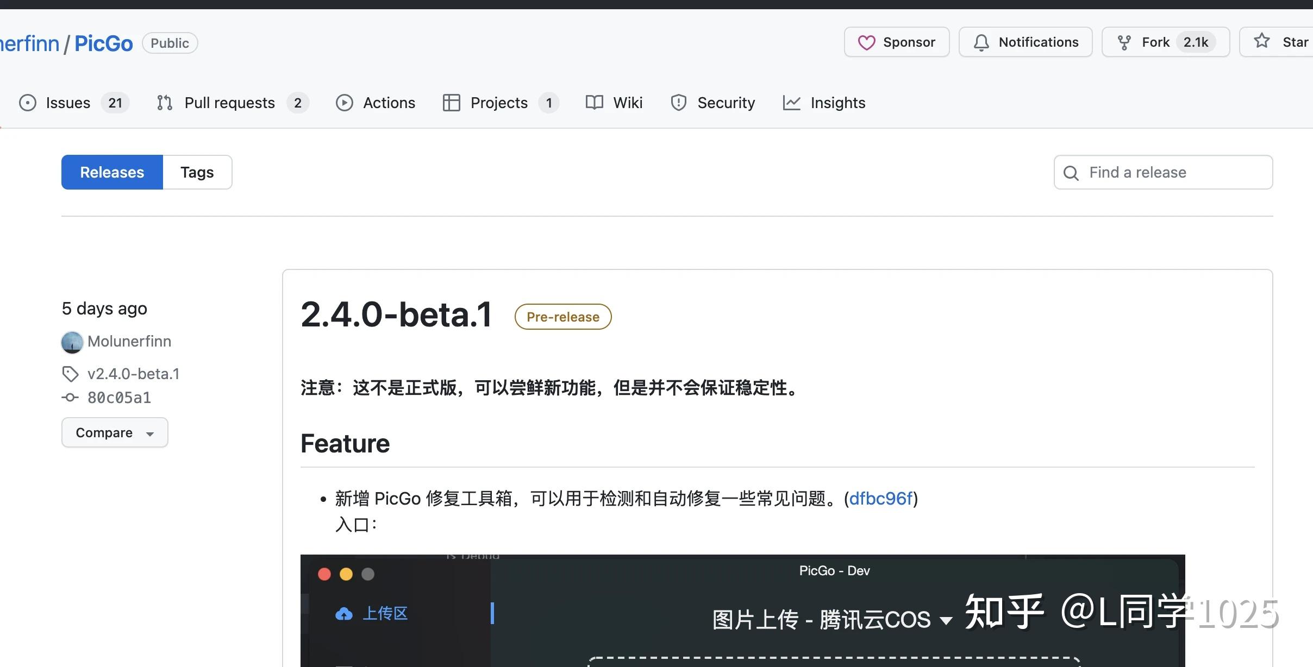Open the Compare dropdown
1313x667 pixels.
pos(115,432)
